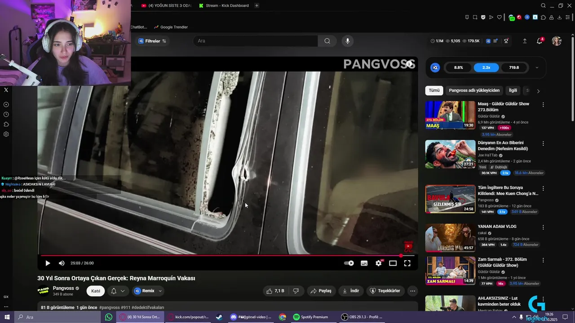Select the Tümü chip

click(x=434, y=91)
